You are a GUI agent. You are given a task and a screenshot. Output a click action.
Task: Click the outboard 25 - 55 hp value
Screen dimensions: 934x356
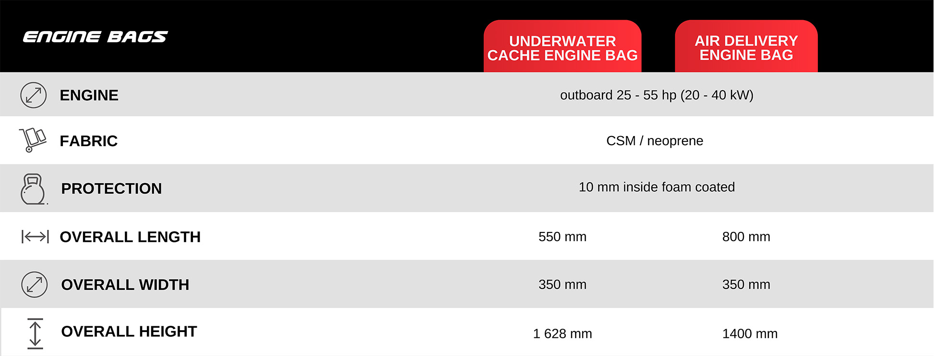point(657,95)
